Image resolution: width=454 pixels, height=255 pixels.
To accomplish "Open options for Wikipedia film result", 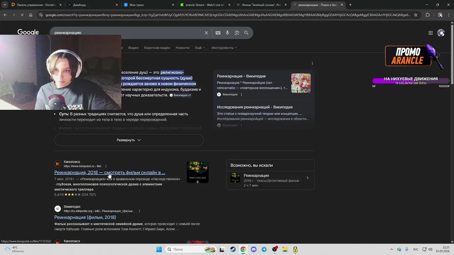I will tap(139, 211).
